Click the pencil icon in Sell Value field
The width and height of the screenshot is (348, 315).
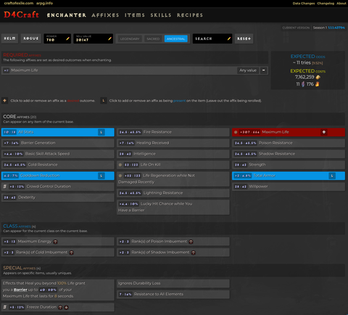pyautogui.click(x=109, y=38)
